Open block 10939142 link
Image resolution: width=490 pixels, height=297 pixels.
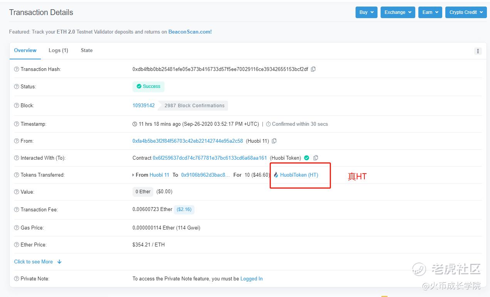point(144,105)
